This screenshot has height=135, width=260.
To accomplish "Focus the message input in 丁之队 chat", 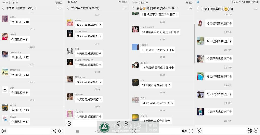I will pos(29,131).
